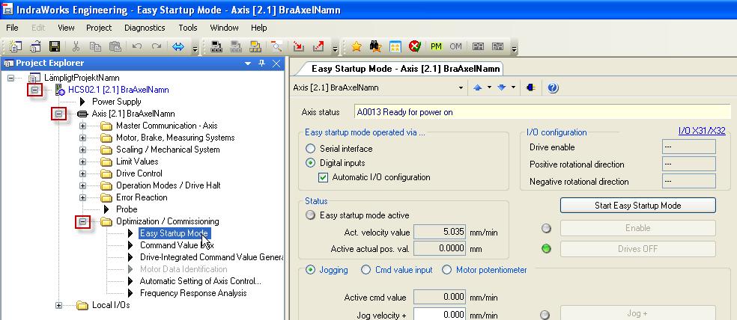The image size is (737, 320).
Task: Expand Master Communication - Axis folder
Action: pos(82,126)
